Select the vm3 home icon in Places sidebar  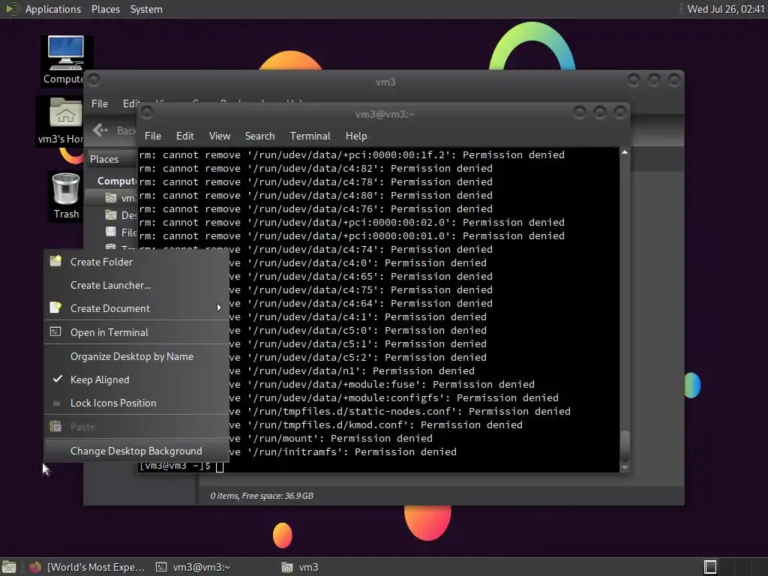point(111,198)
